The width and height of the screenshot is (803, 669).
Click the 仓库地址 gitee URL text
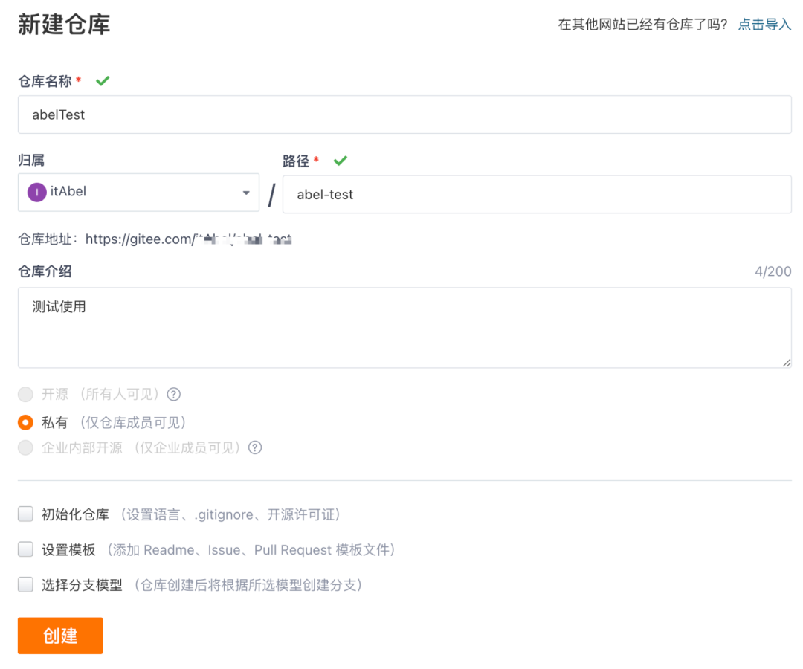[x=189, y=239]
